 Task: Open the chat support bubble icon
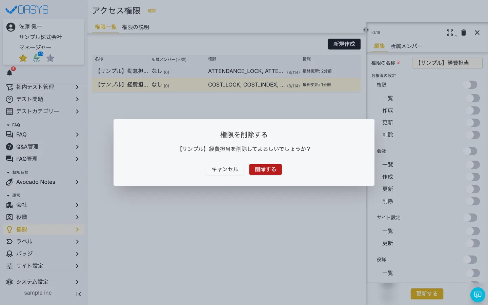coord(478,295)
